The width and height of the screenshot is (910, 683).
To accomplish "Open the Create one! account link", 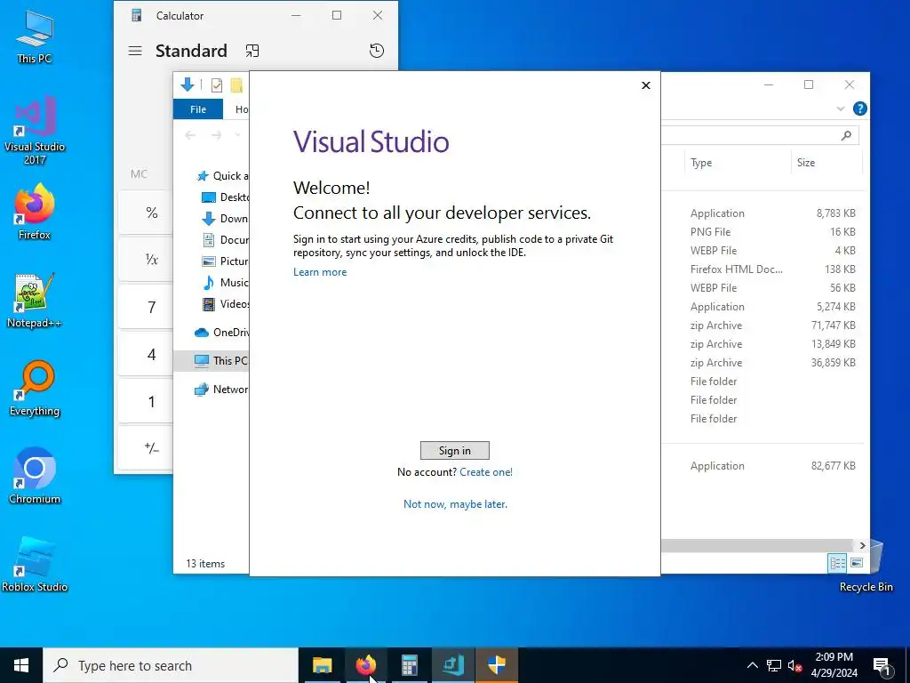I will pyautogui.click(x=486, y=472).
